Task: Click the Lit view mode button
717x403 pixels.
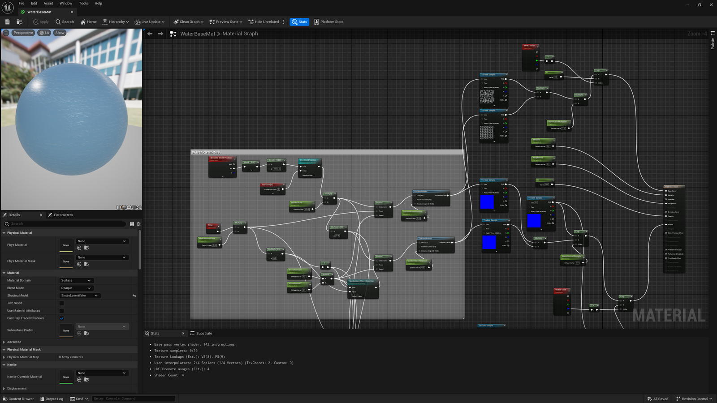Action: (x=44, y=33)
